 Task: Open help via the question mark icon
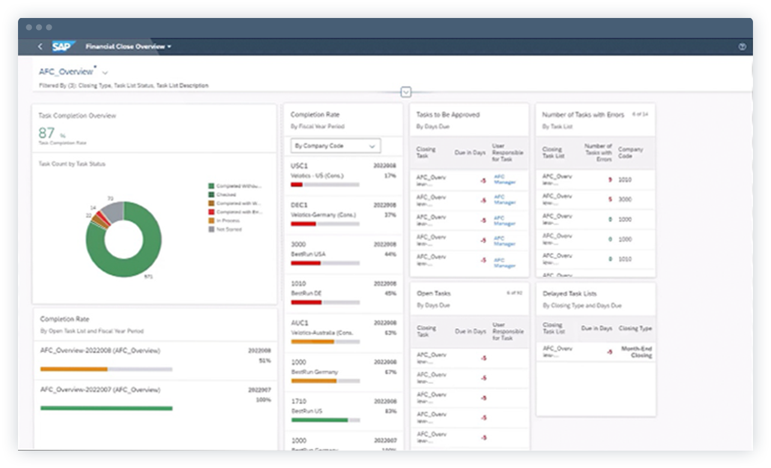point(742,46)
